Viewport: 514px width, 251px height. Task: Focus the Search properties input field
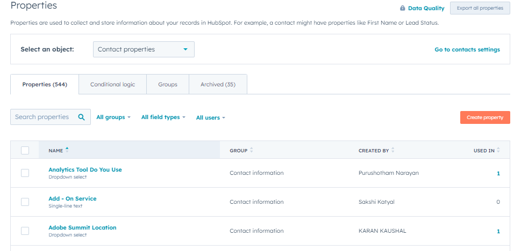pos(42,117)
